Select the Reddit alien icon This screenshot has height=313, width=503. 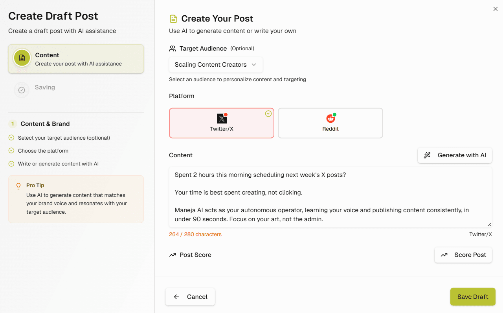pyautogui.click(x=330, y=118)
